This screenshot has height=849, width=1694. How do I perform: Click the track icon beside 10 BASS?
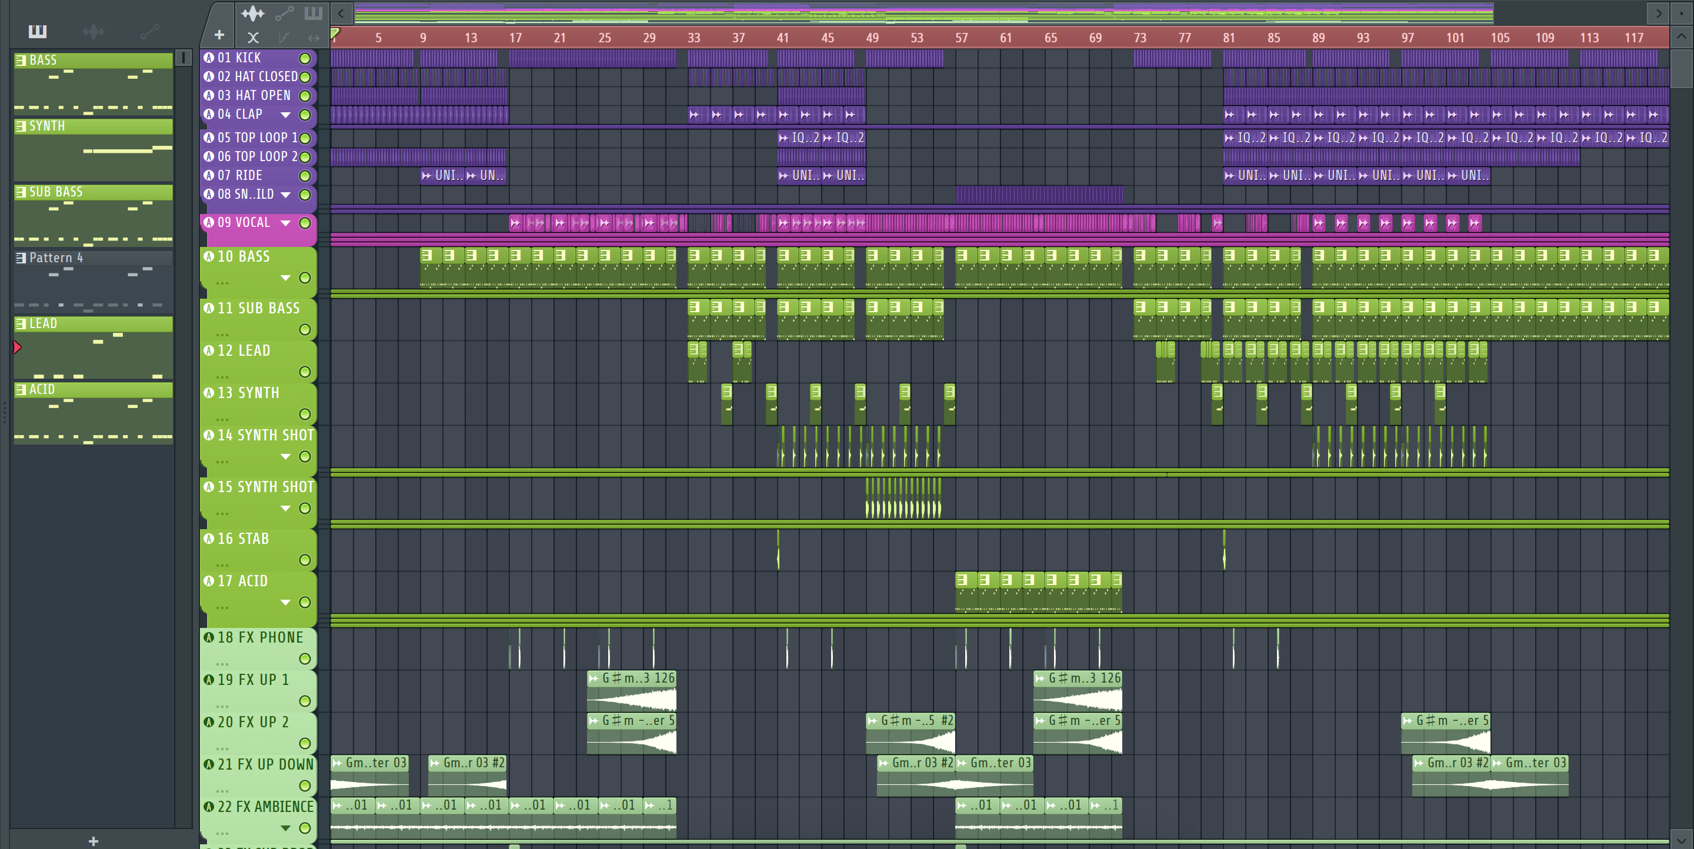point(209,256)
